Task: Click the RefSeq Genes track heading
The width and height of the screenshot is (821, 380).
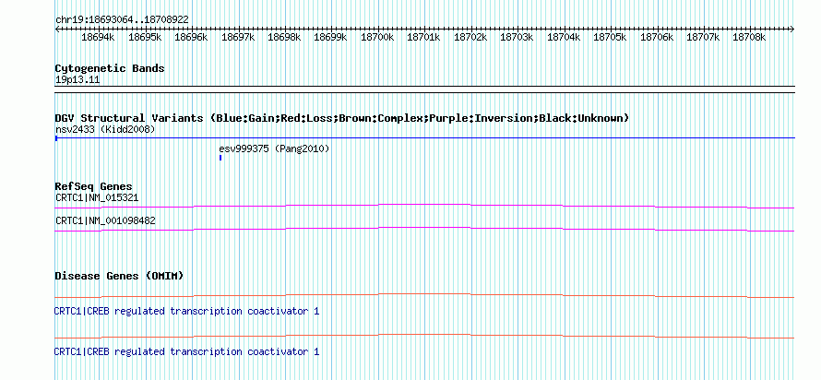Action: [x=94, y=186]
